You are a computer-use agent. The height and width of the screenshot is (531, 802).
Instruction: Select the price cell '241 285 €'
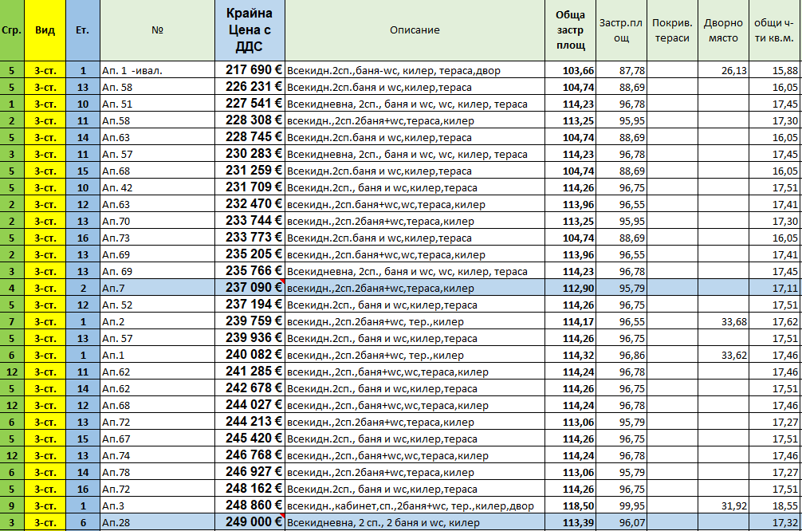[x=250, y=372]
